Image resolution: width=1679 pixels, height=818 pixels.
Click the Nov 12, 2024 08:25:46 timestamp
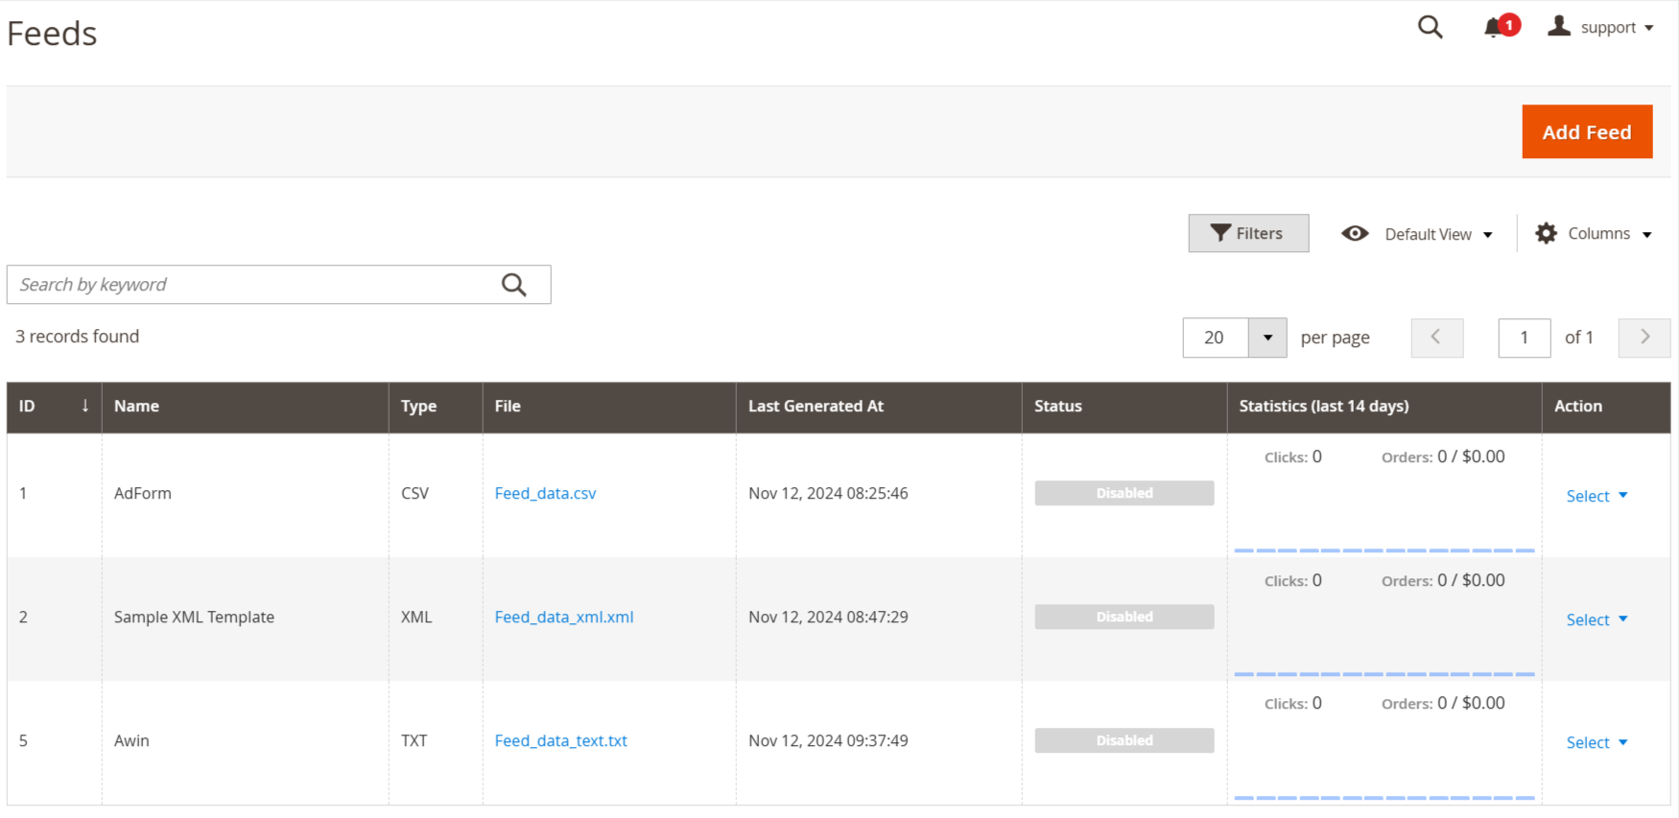pos(828,493)
